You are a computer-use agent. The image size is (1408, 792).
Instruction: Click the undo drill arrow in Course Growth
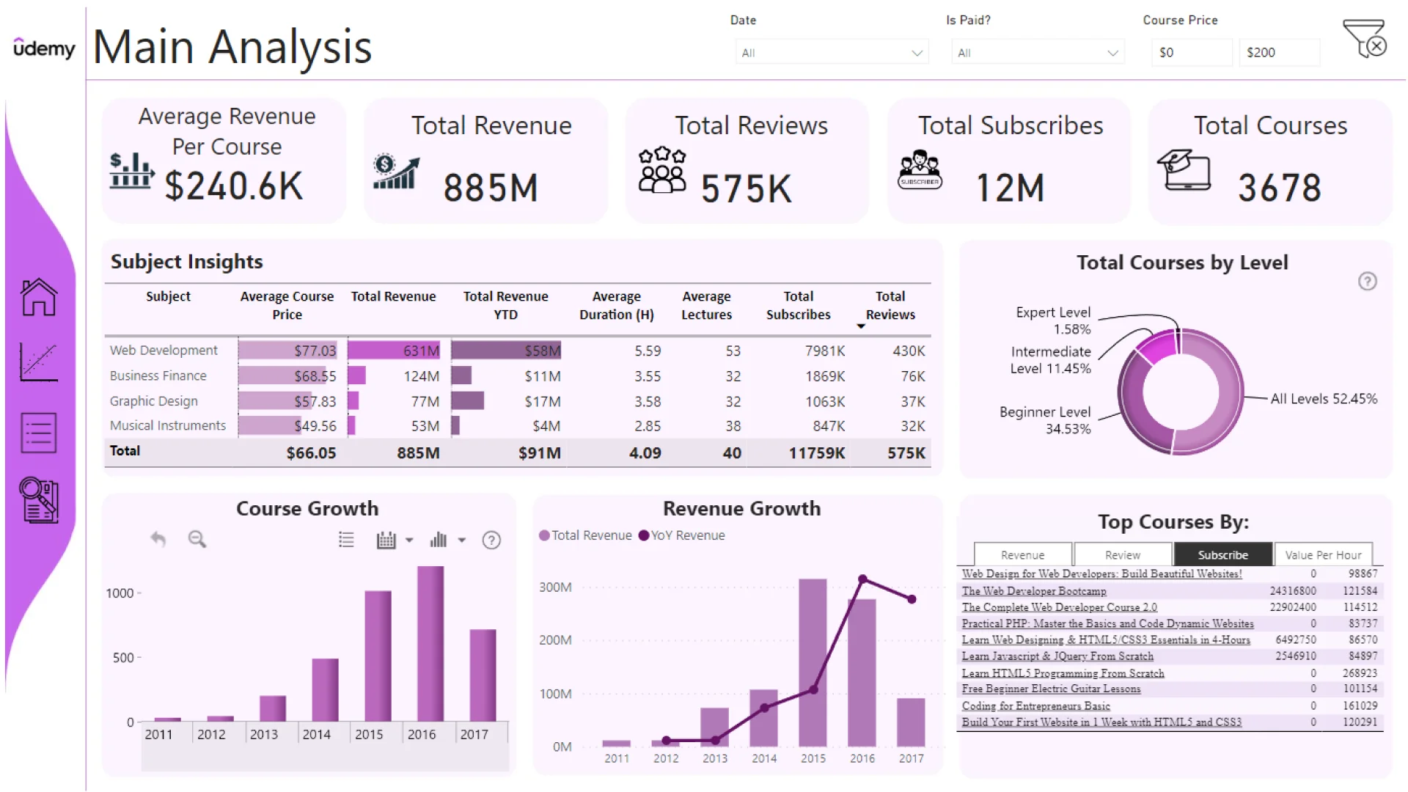pos(158,540)
